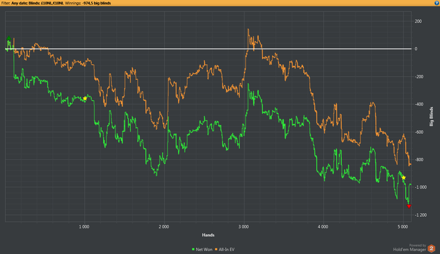Click the '-800' big blinds axis label
Image resolution: width=440 pixels, height=254 pixels.
[419, 160]
